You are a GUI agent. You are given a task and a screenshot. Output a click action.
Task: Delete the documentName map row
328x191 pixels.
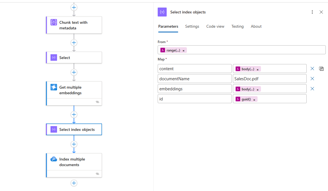(312, 79)
